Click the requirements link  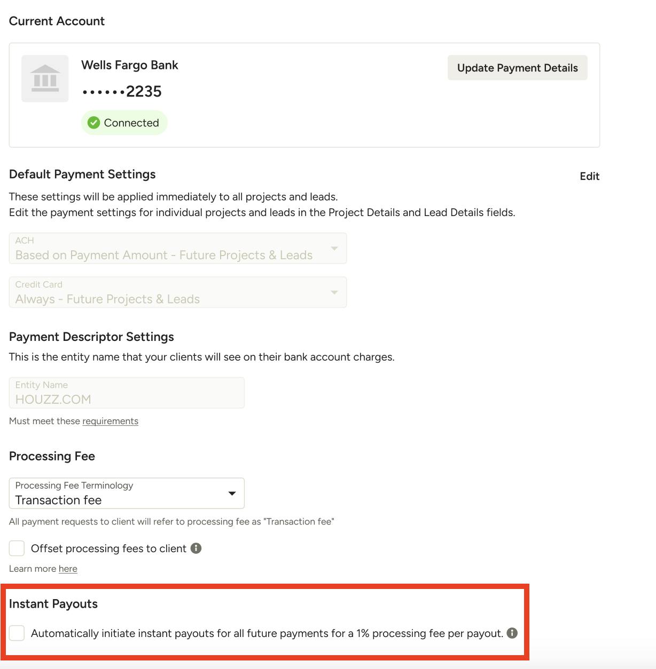[110, 421]
